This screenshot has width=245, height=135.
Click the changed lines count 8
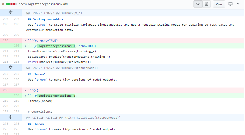(x=3, y=4)
